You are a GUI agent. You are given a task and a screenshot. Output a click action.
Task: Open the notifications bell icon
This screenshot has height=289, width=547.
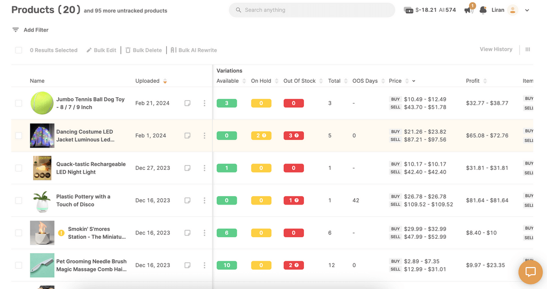pos(483,10)
